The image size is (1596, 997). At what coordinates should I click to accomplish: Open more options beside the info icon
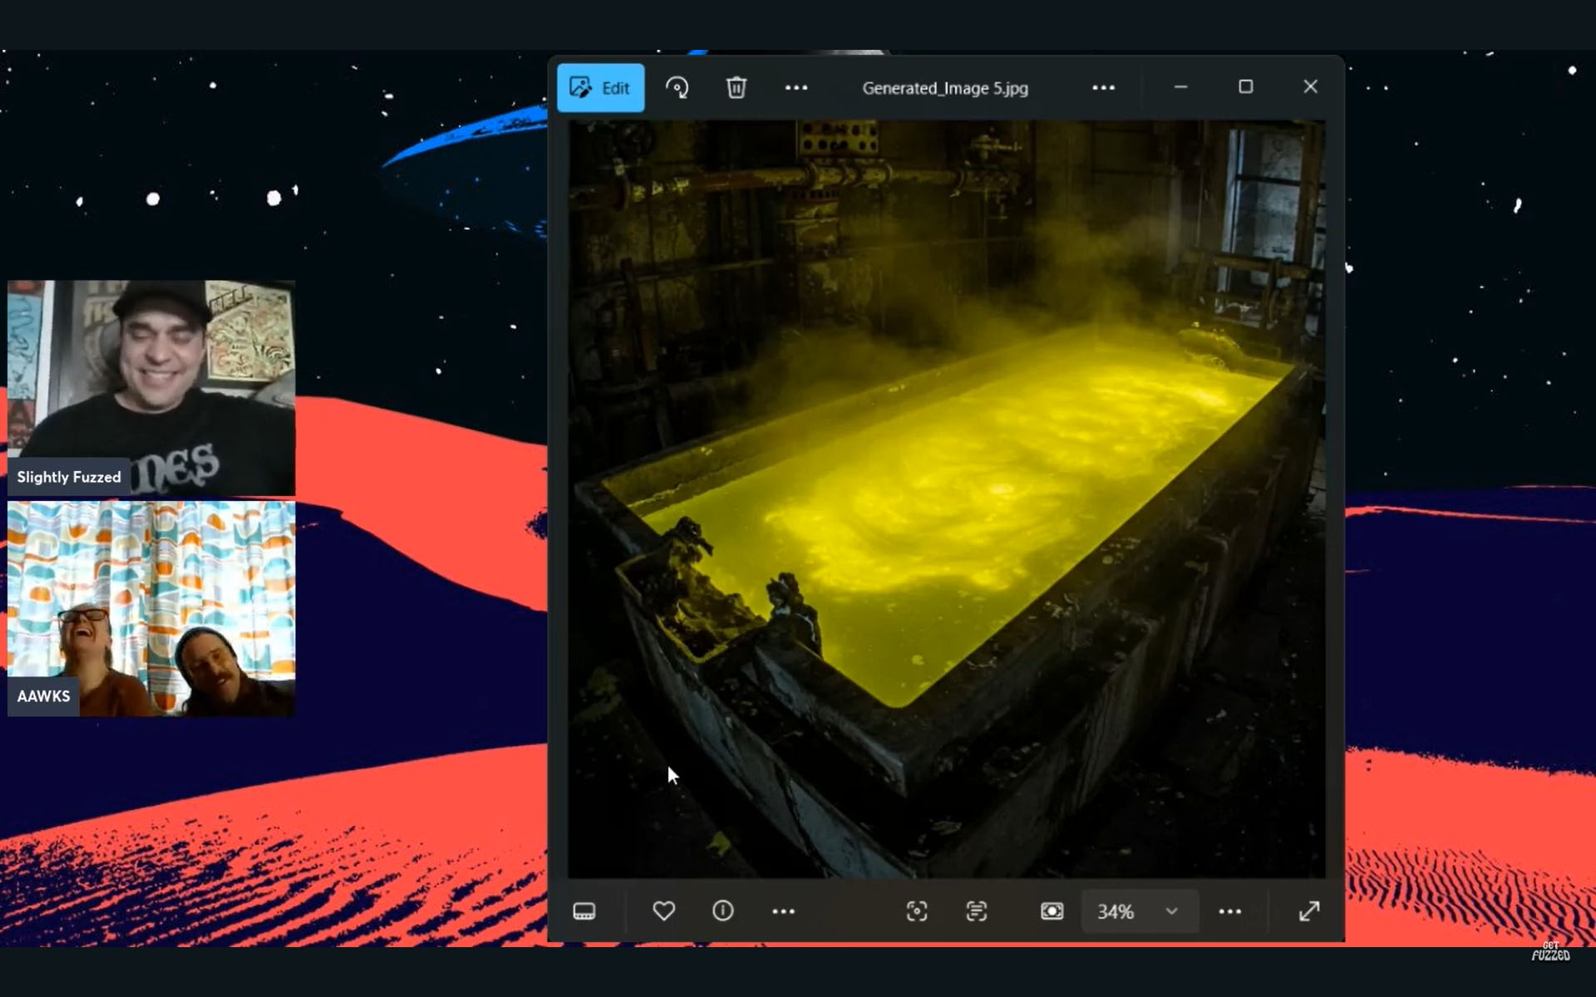click(783, 911)
